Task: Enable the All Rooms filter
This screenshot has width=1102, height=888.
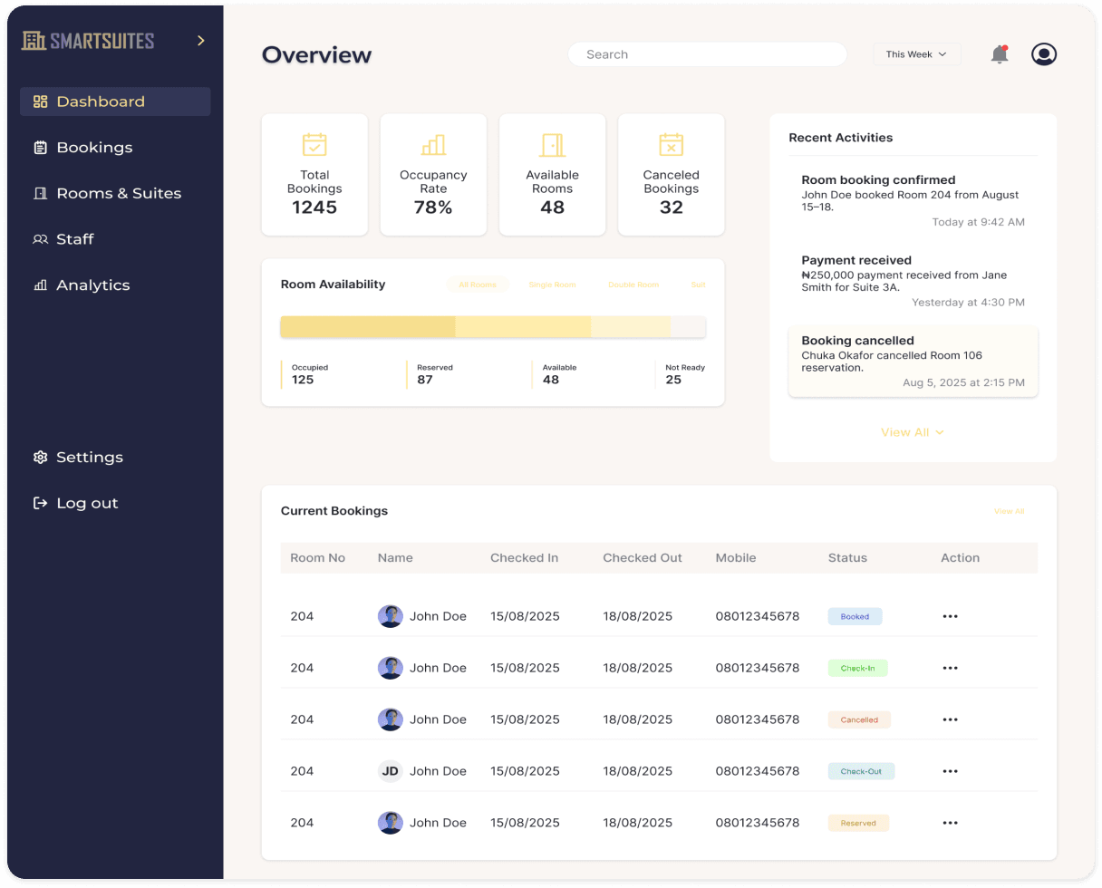Action: point(478,285)
